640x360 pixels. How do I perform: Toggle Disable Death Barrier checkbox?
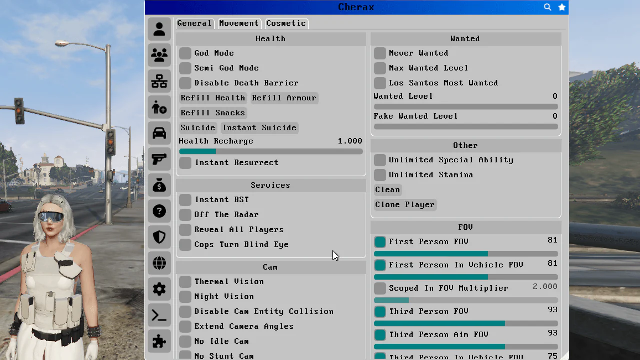pos(185,83)
